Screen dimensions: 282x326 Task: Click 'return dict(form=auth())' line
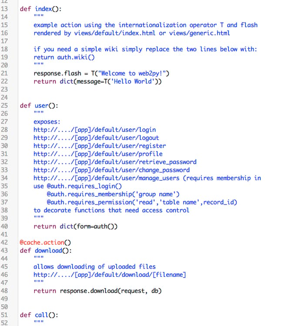(x=75, y=227)
